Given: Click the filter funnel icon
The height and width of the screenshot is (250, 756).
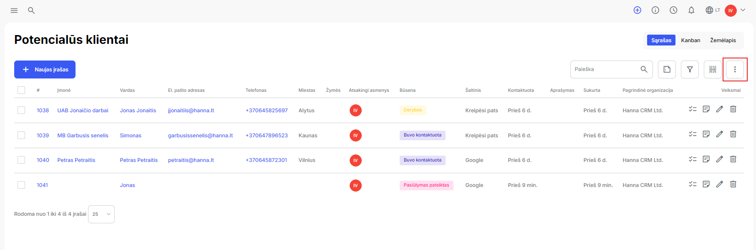Looking at the screenshot, I should pyautogui.click(x=690, y=69).
